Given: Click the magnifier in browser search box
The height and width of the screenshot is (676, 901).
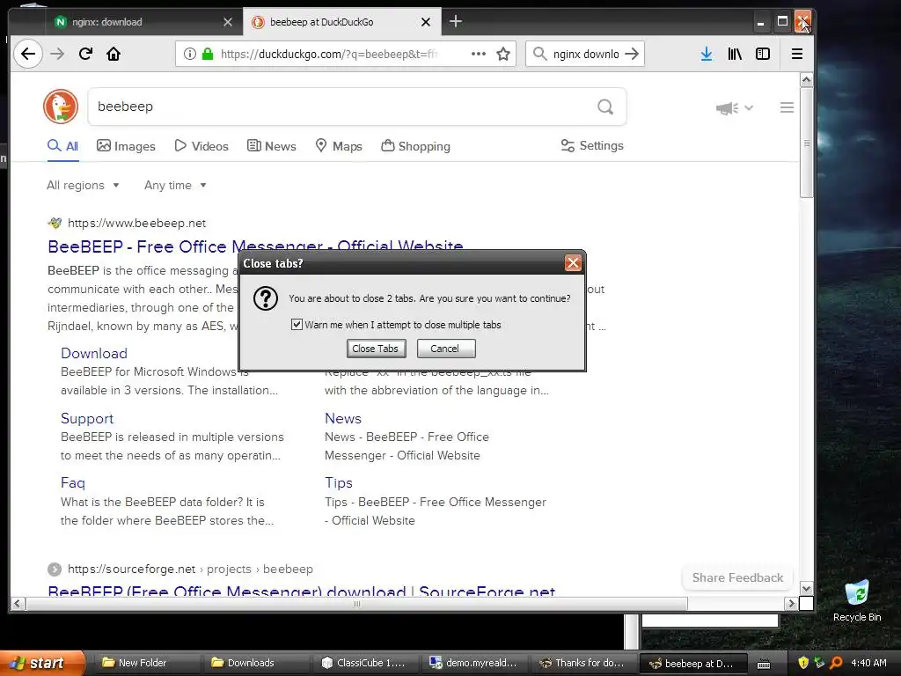Looking at the screenshot, I should point(539,54).
